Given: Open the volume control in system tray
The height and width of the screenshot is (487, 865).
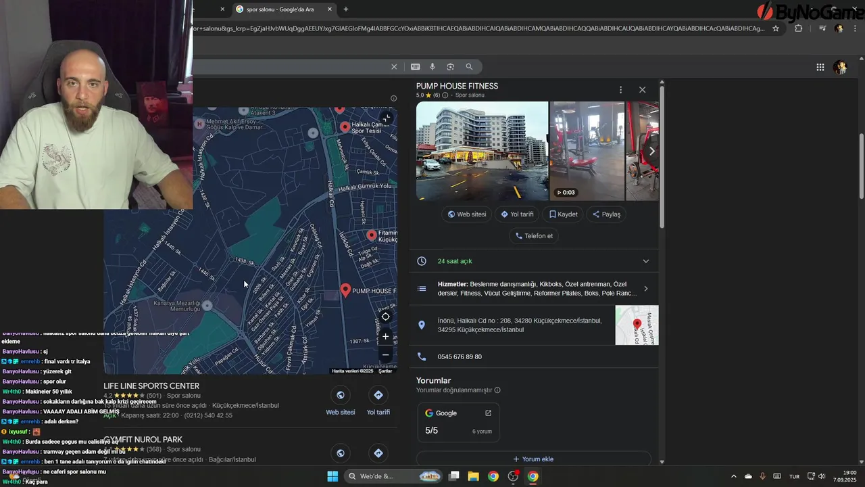Looking at the screenshot, I should pyautogui.click(x=822, y=476).
